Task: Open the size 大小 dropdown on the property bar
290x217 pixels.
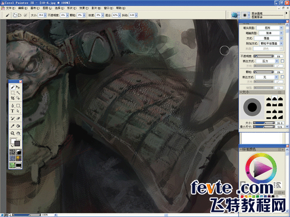Action: point(45,15)
